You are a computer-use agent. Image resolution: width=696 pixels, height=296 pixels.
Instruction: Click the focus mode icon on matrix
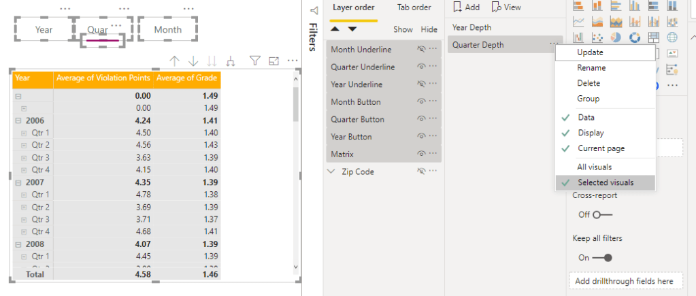(x=274, y=61)
